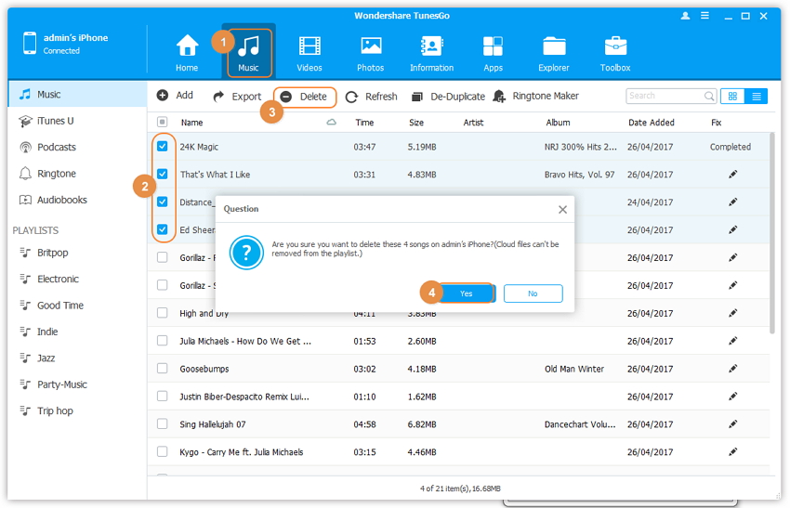Click No to cancel deletion
Viewport: 790px width, 508px height.
point(533,293)
